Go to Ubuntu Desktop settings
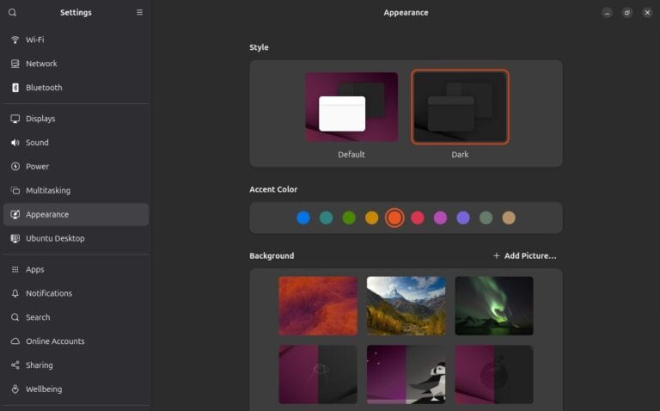660x411 pixels. pyautogui.click(x=55, y=238)
